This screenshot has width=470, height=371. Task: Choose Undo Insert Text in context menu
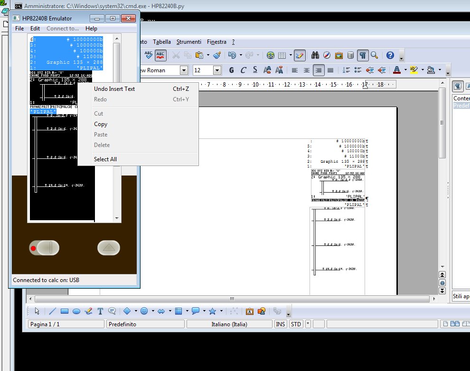[x=138, y=89]
